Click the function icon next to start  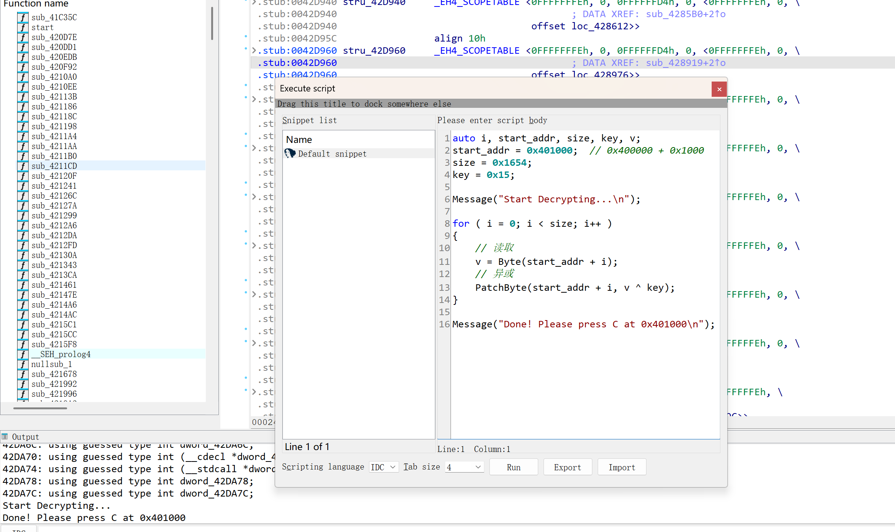(x=23, y=27)
